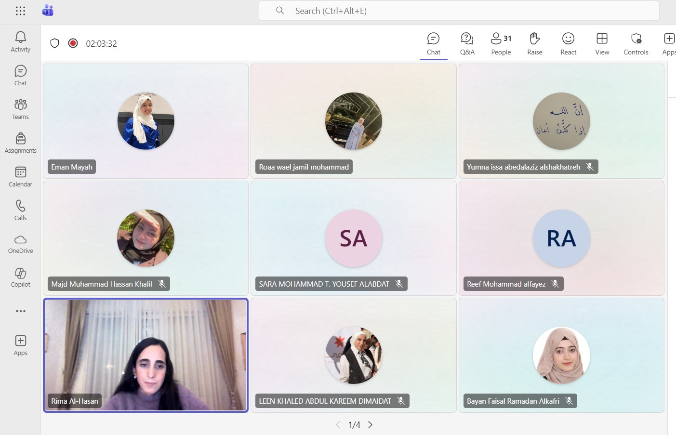Open Chat in the left sidebar
Image resolution: width=676 pixels, height=435 pixels.
click(x=20, y=76)
